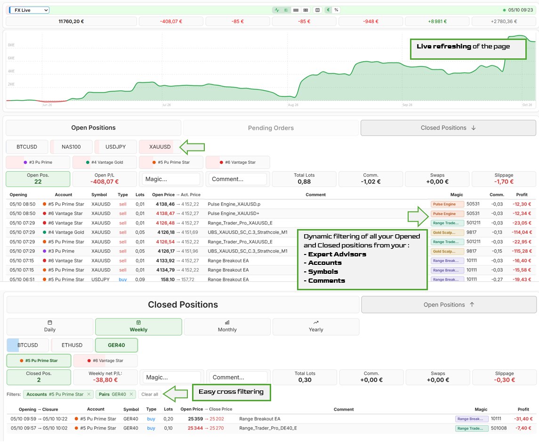This screenshot has height=445, width=539.
Task: Toggle the #4 Vantage Gold account filter
Action: click(x=105, y=162)
